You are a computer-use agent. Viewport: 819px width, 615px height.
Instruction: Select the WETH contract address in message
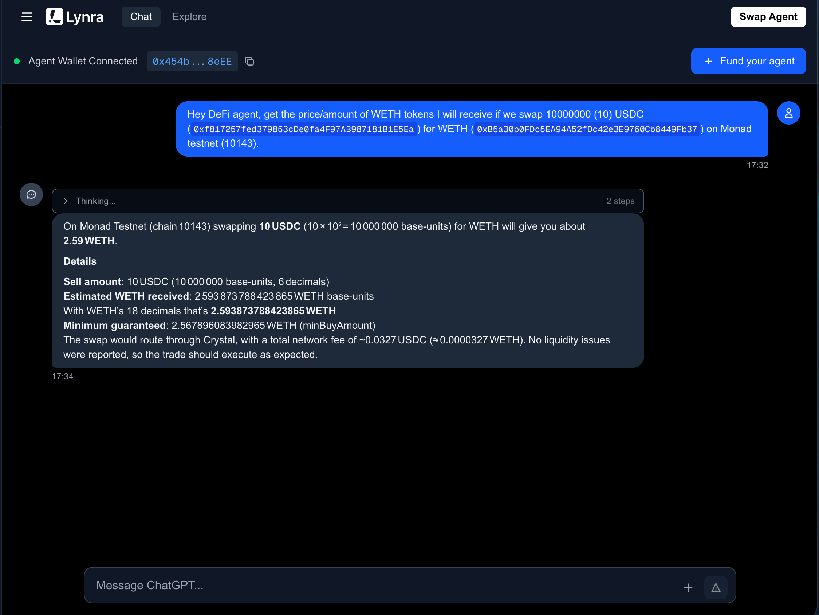(x=587, y=129)
